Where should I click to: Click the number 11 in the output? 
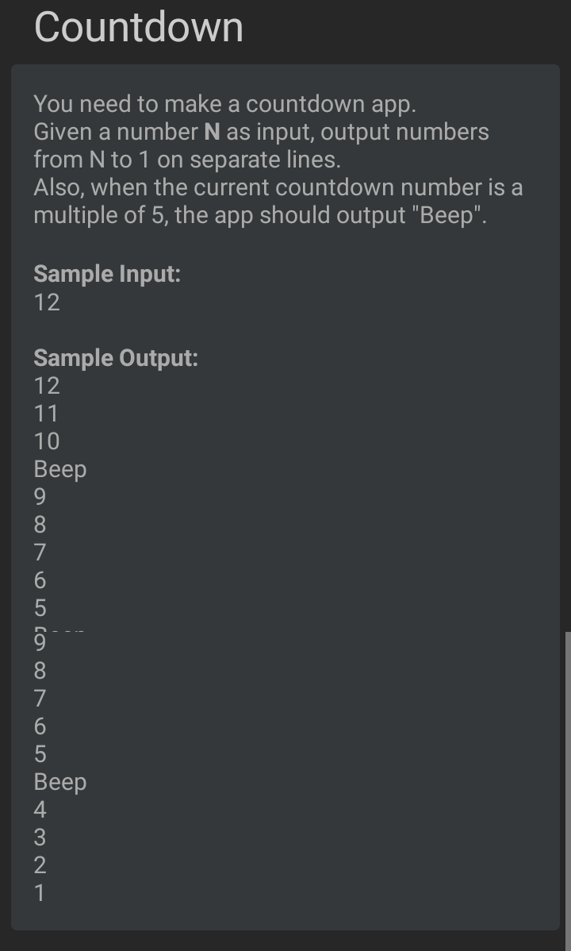pyautogui.click(x=46, y=414)
